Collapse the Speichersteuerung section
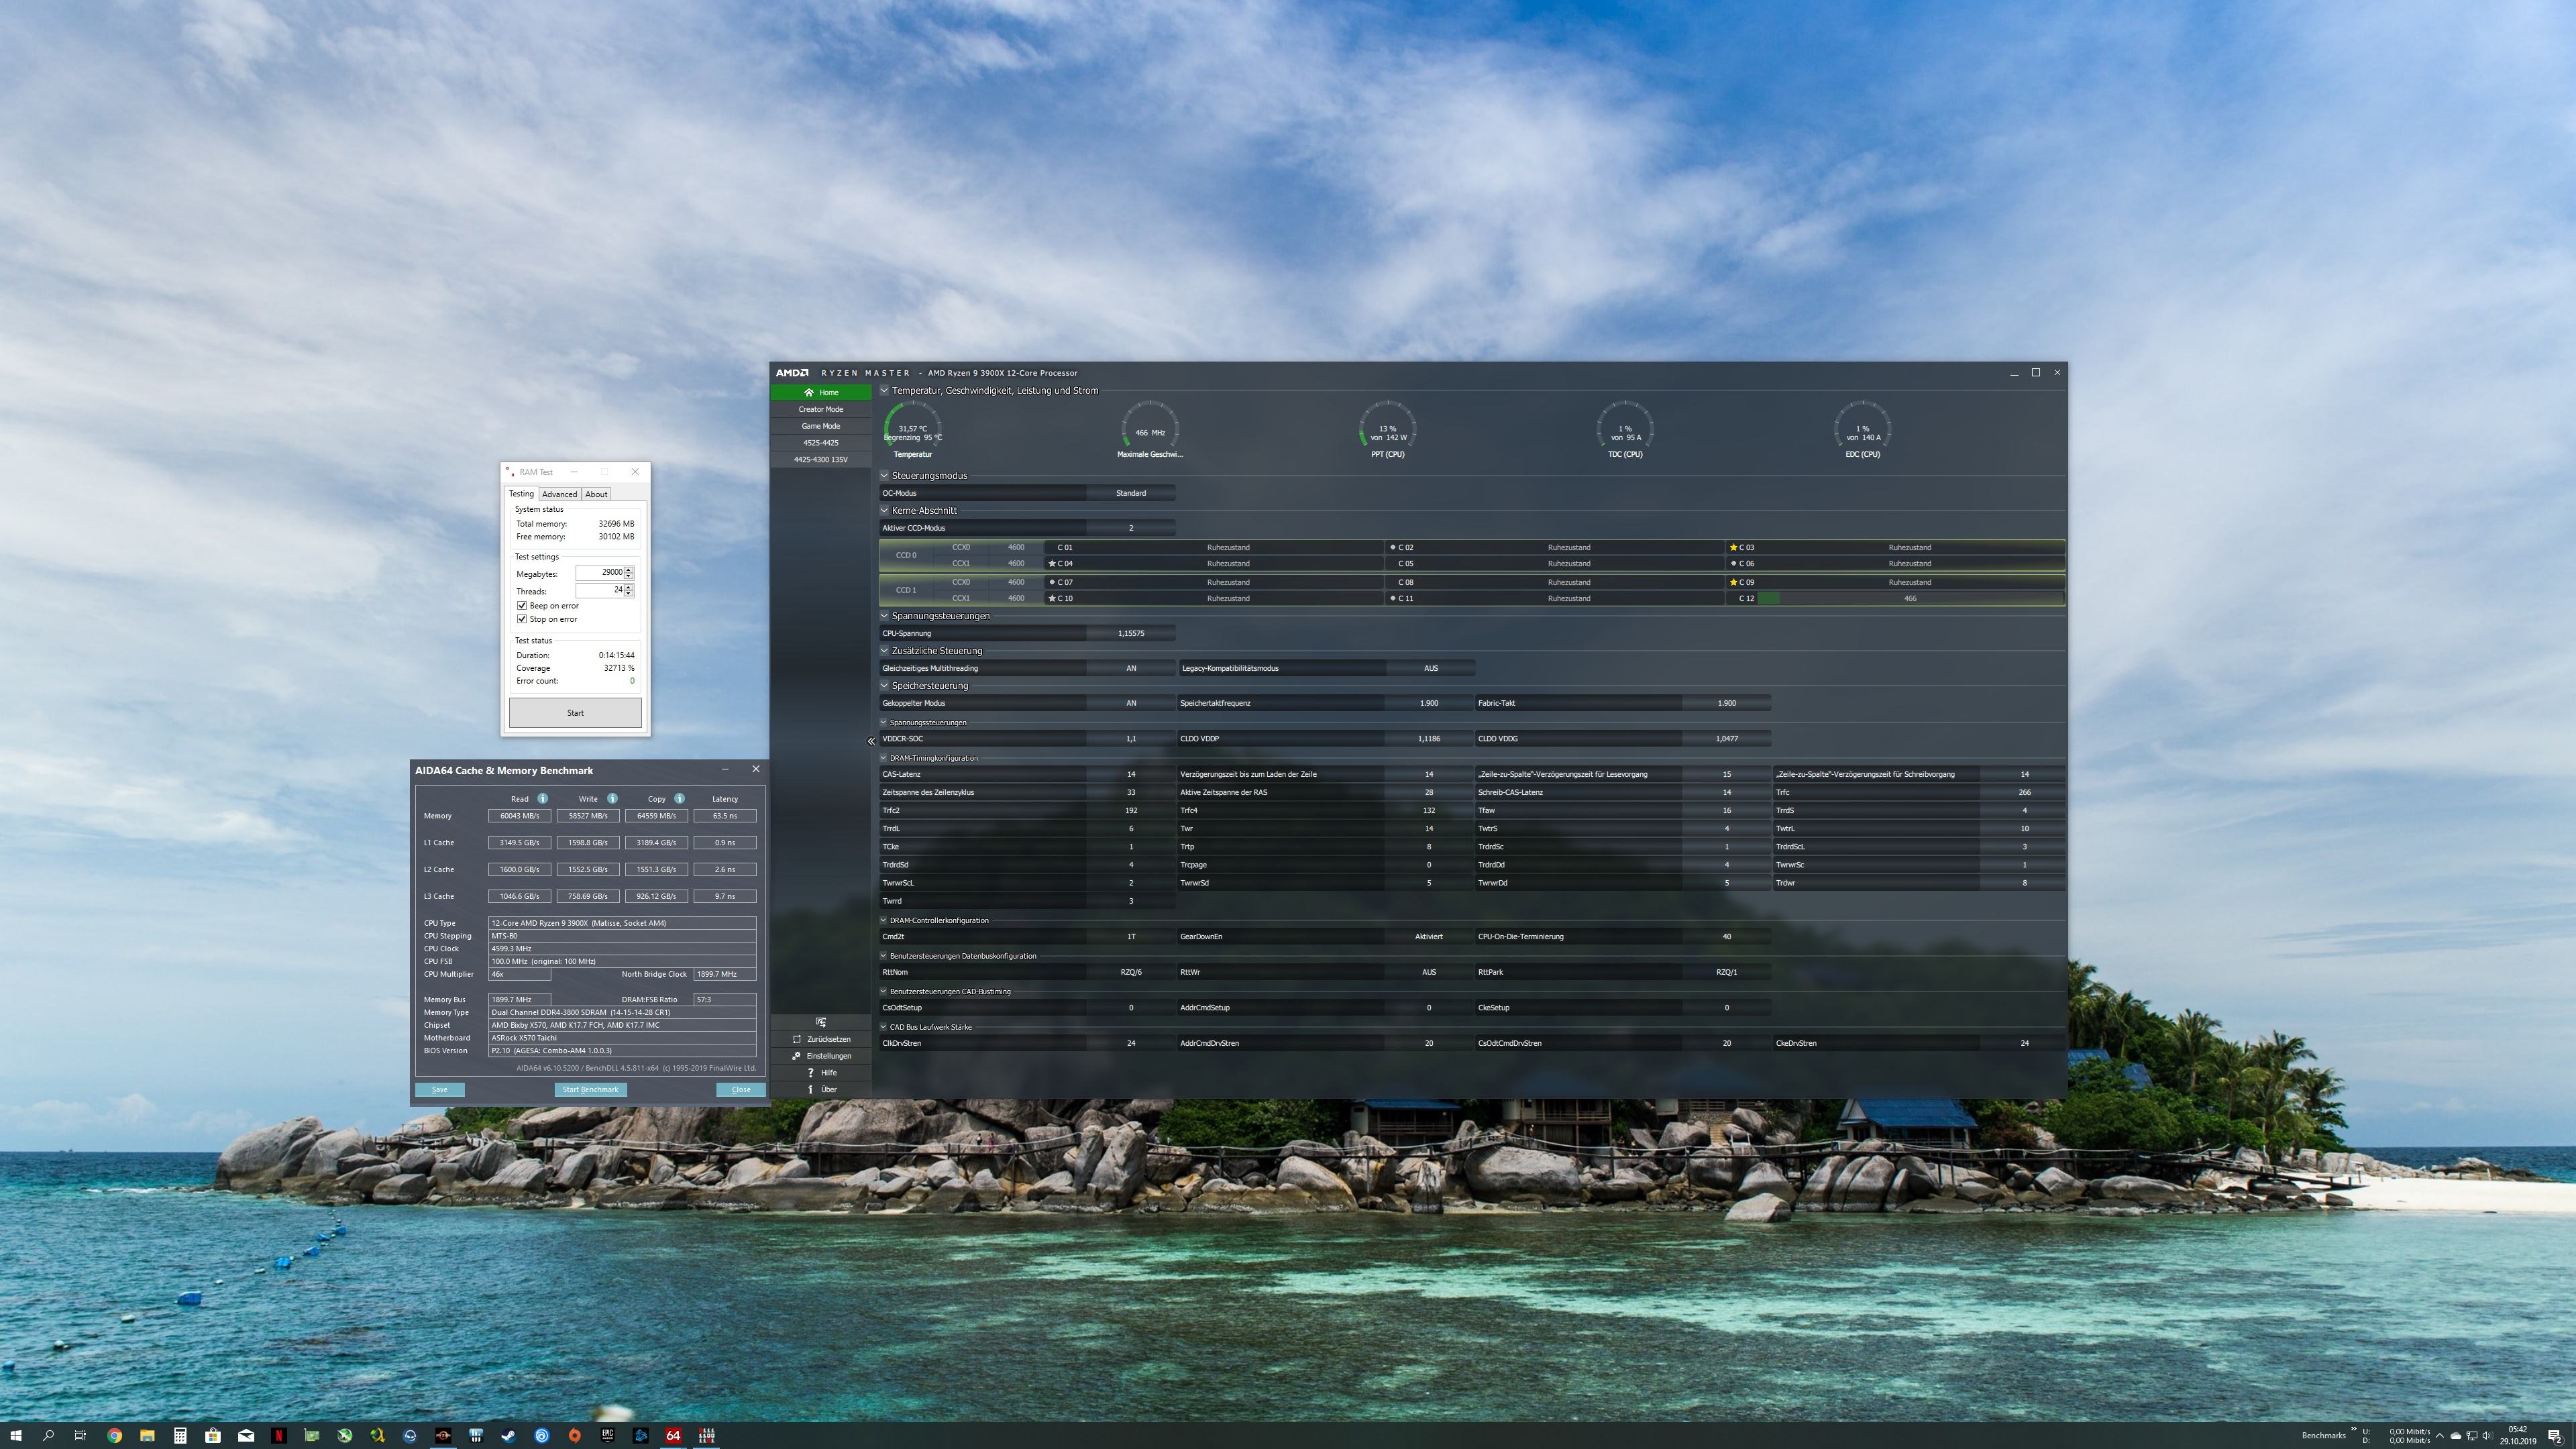Screen dimensions: 2576x1449 [x=884, y=686]
